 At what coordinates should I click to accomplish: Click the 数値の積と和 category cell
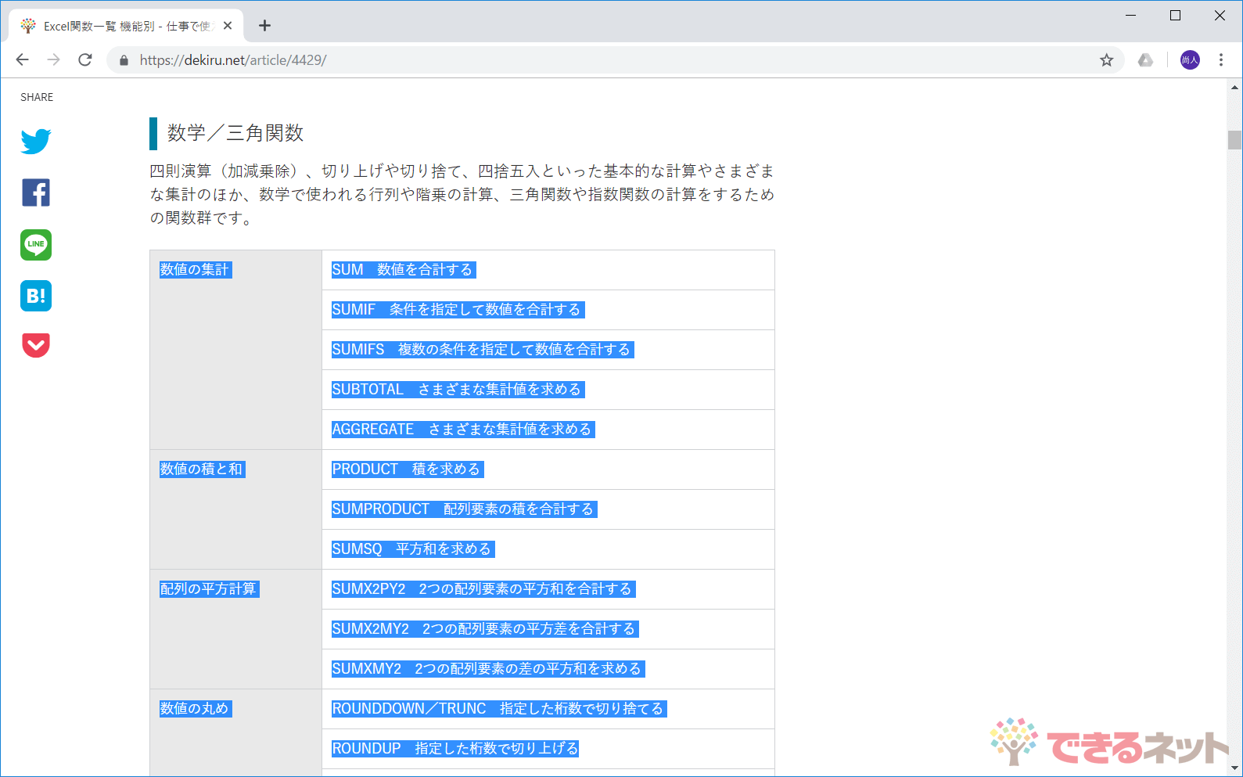tap(235, 509)
